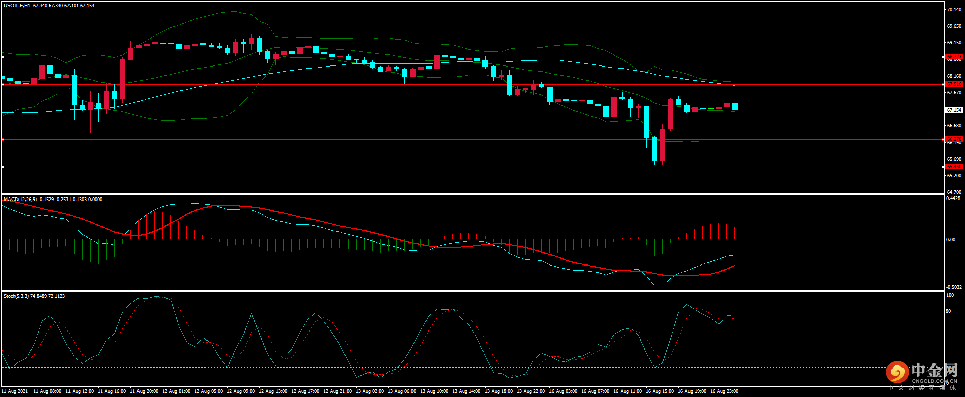Click the 64.700 price axis value
Screen dimensions: 965x397
point(954,192)
